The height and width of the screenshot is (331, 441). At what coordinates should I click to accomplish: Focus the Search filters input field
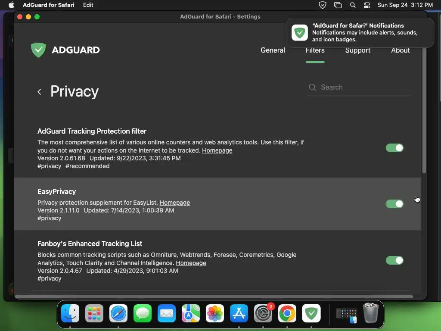(x=358, y=87)
